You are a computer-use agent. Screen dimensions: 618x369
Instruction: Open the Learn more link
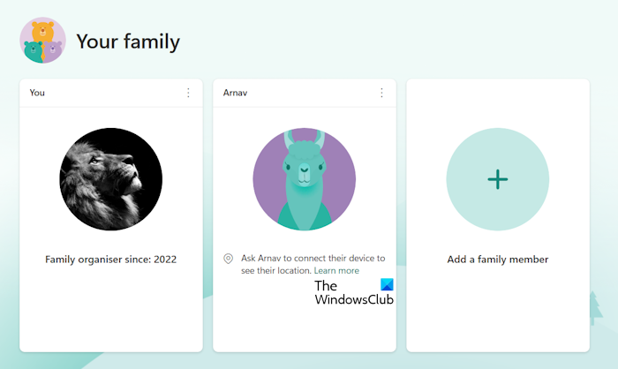336,271
